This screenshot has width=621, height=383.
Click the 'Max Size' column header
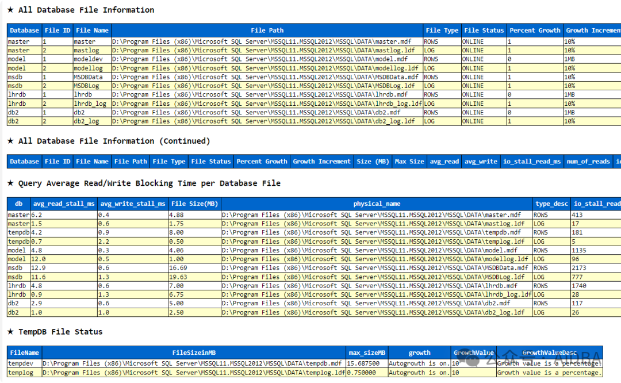point(409,162)
